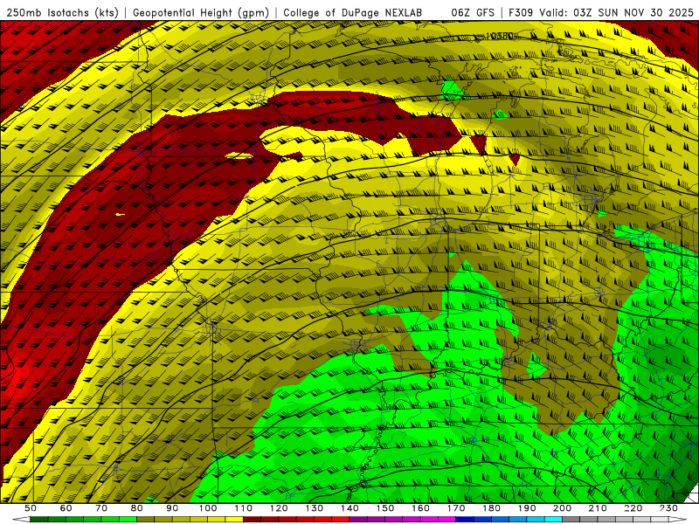This screenshot has height=524, width=699.
Task: Click the 180 value on the legend
Action: coord(491,508)
